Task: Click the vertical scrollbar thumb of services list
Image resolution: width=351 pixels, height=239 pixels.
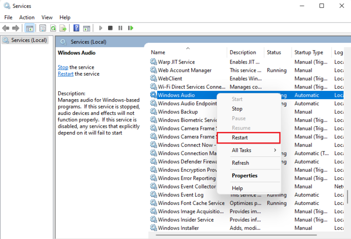Action: coord(348,197)
